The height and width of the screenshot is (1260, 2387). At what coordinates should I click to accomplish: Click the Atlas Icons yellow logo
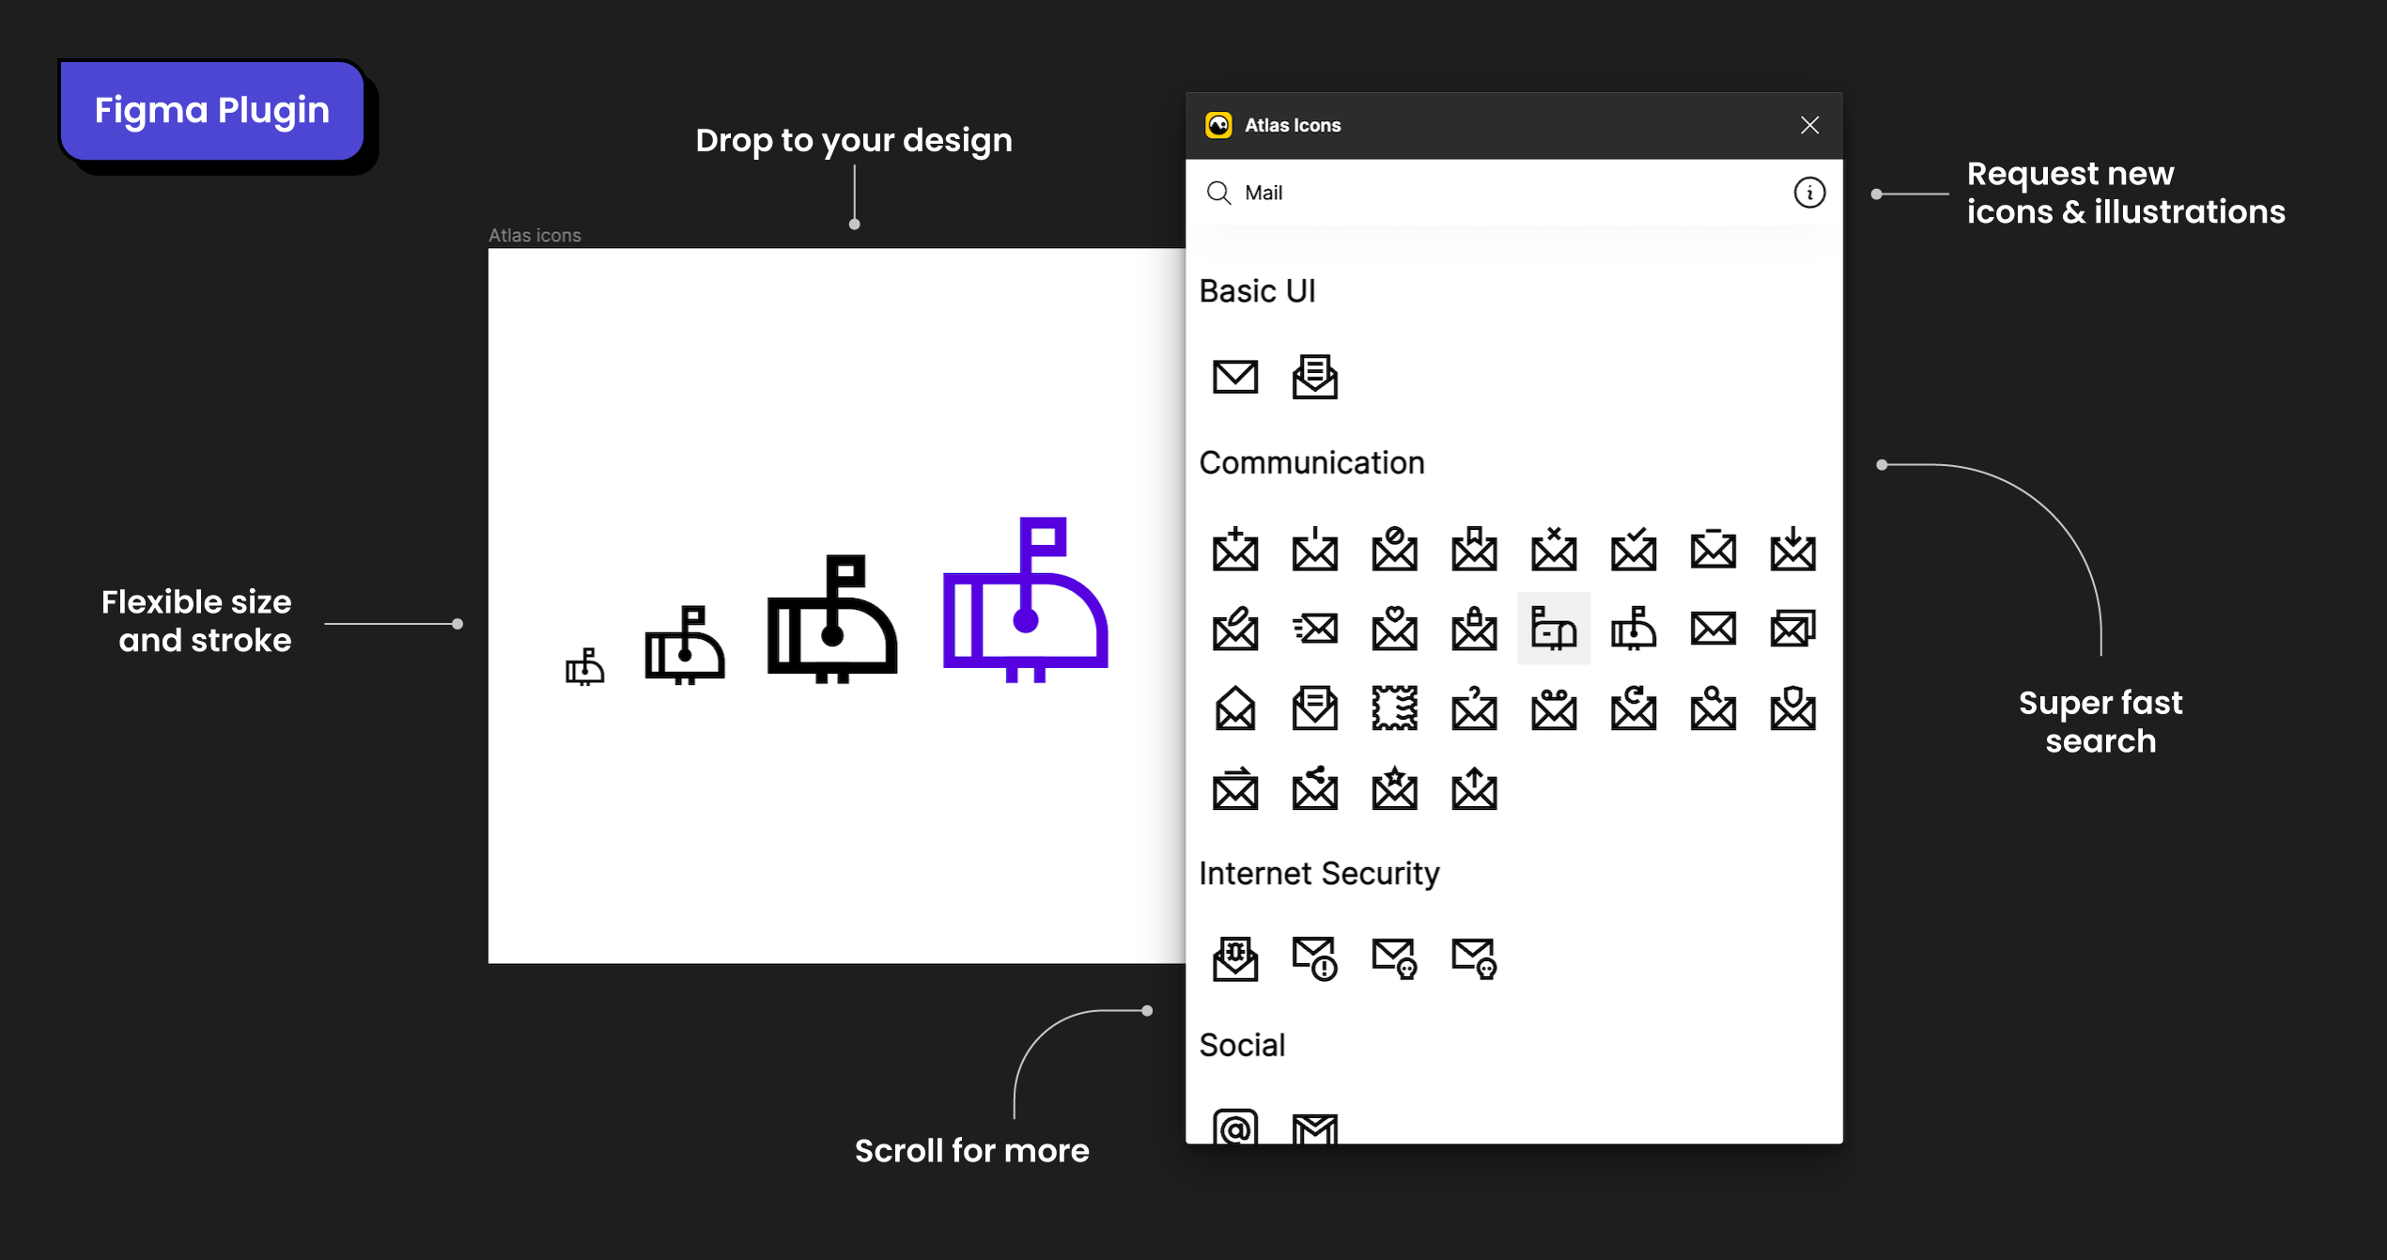[x=1218, y=125]
